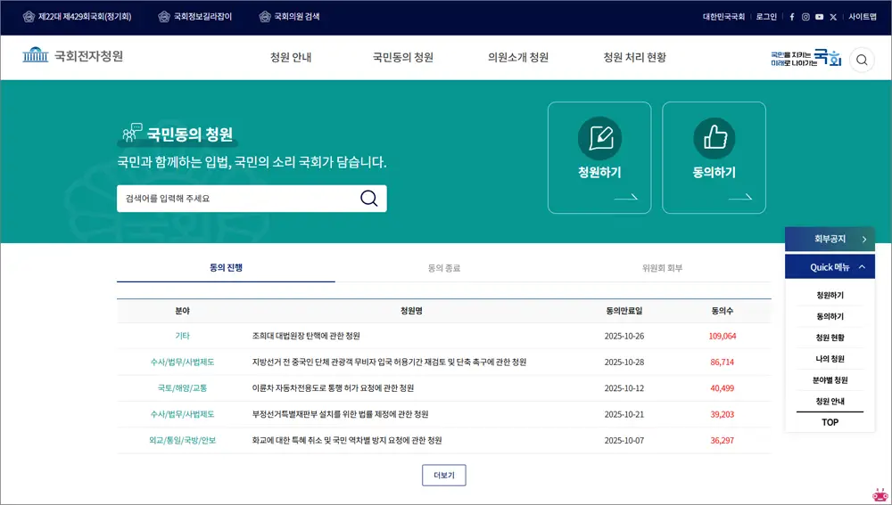Click 청원 현황 in Quick menu
Image resolution: width=892 pixels, height=505 pixels.
pos(830,338)
